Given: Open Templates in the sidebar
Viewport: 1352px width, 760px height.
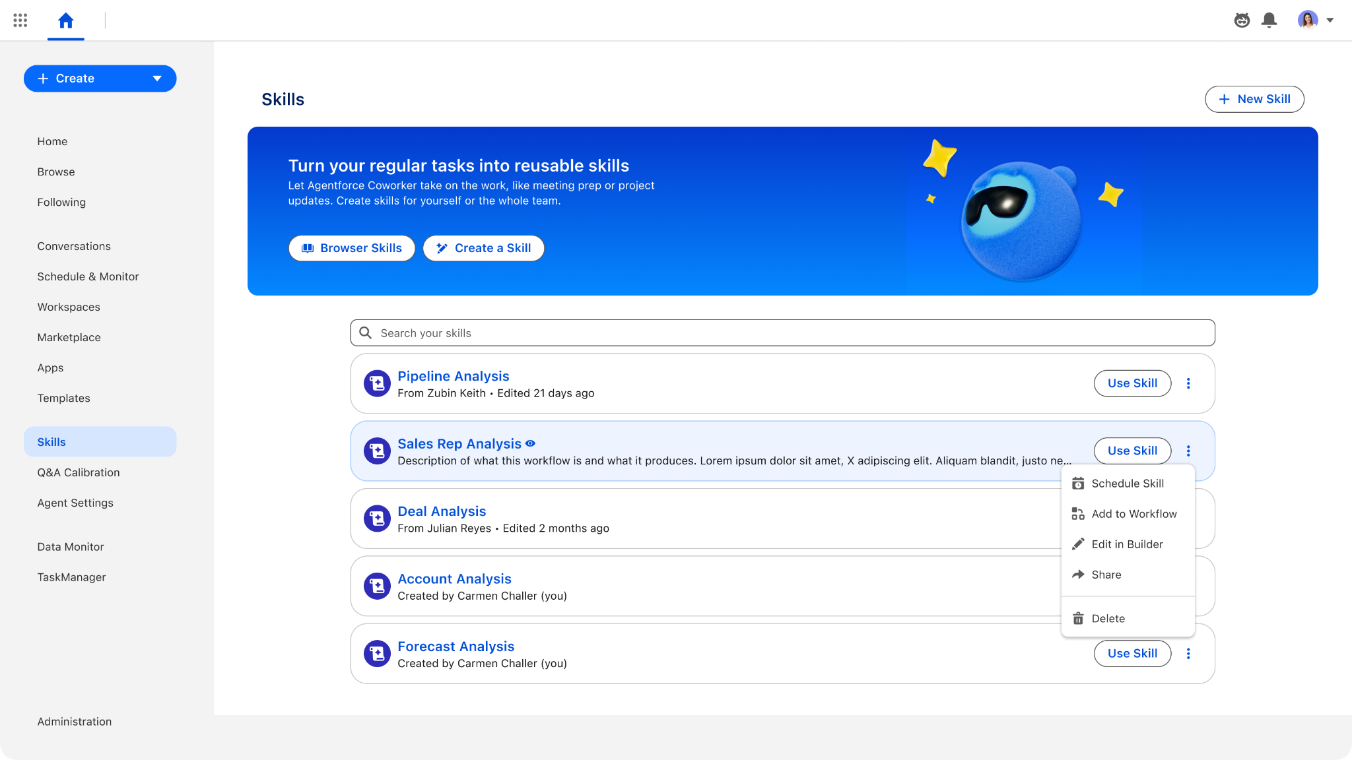Looking at the screenshot, I should 63,398.
